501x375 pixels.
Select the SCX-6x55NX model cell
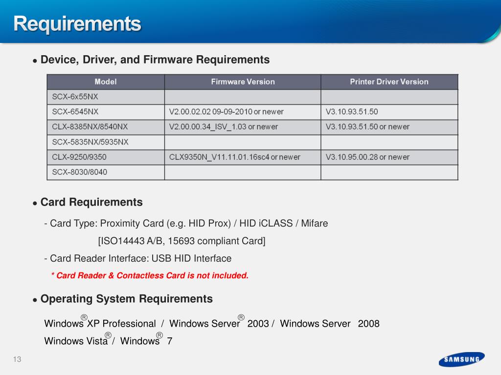coord(106,97)
